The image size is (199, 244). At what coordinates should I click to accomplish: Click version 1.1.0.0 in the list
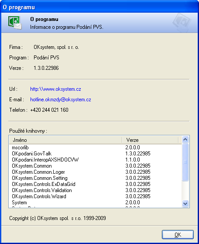coord(133,160)
